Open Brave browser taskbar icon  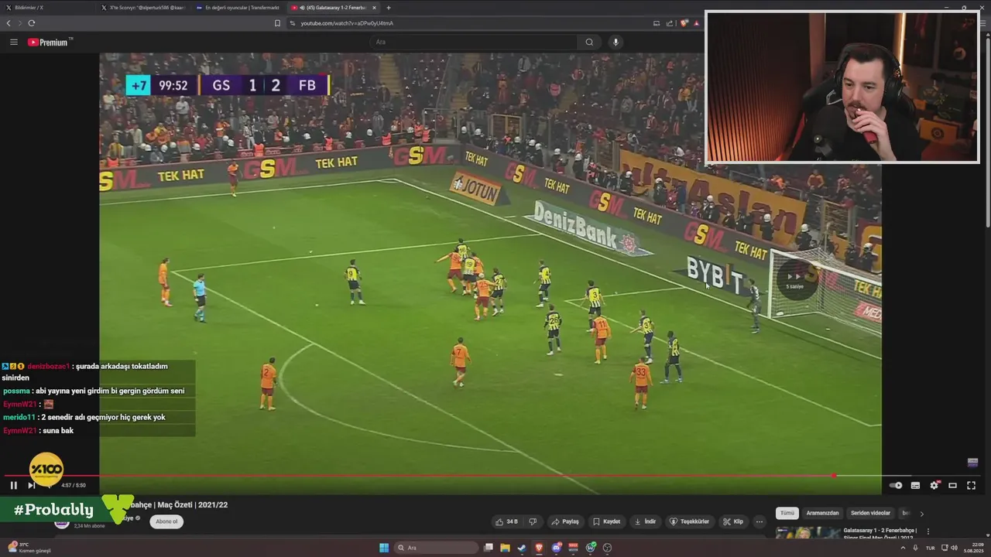pyautogui.click(x=539, y=548)
